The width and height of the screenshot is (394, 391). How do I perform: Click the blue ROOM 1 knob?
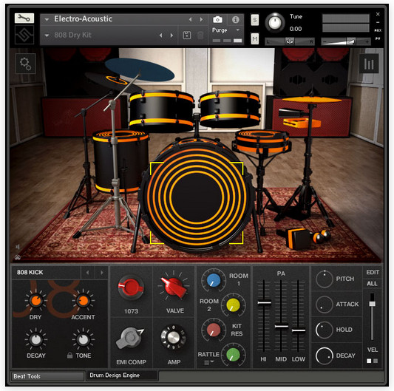(213, 280)
